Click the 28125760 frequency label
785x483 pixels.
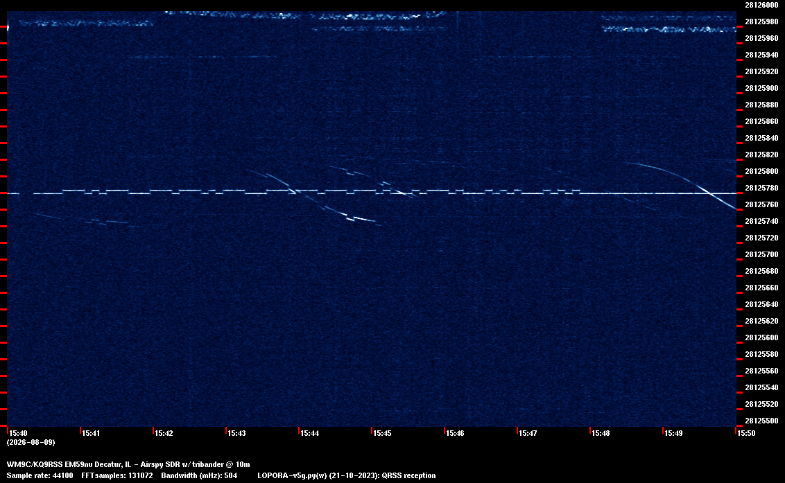point(761,204)
